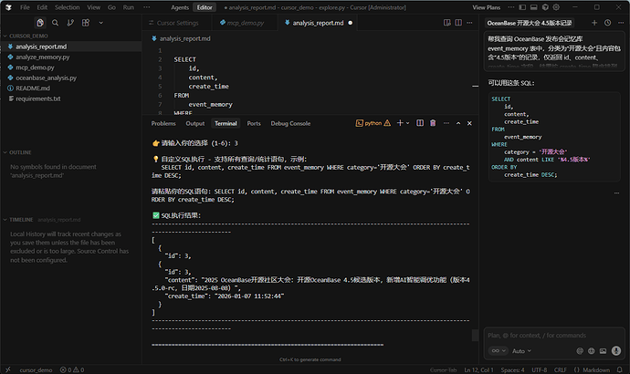Viewport: 630px width, 374px height.
Task: Open mcp_demo.py in the file explorer
Action: tap(36, 68)
